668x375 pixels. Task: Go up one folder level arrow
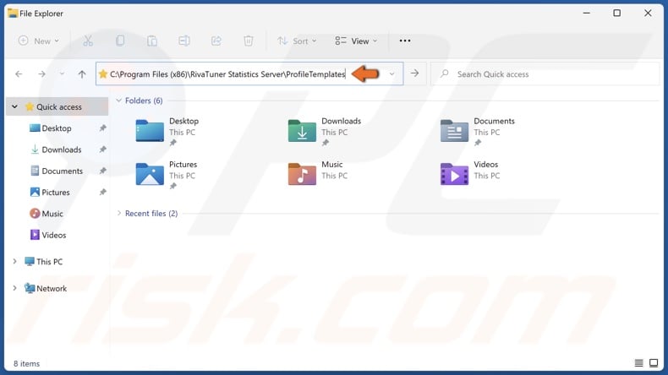pos(82,74)
